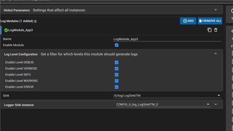Uncheck the Enable Module checkbox
This screenshot has height=131, width=233.
(x=116, y=45)
